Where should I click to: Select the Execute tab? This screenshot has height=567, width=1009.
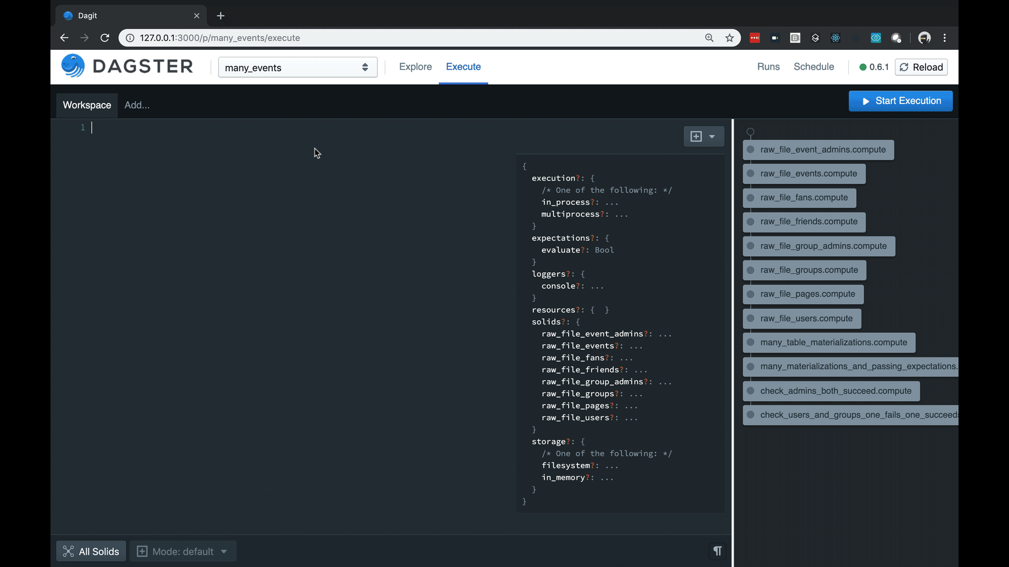tap(463, 67)
